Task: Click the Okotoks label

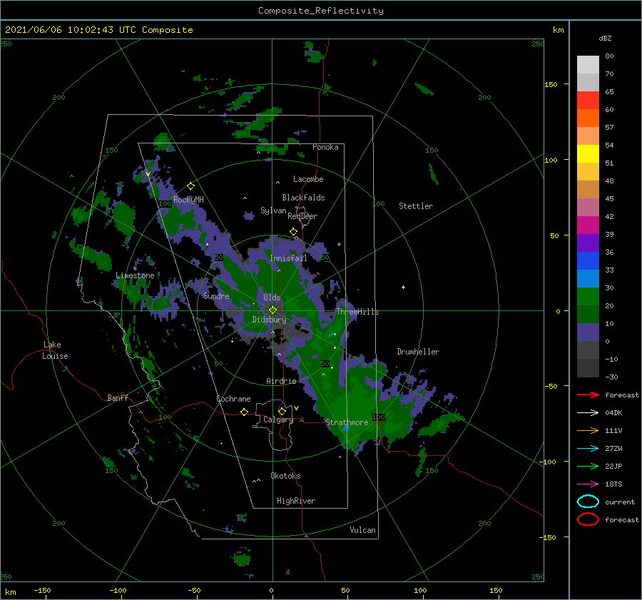Action: point(285,476)
